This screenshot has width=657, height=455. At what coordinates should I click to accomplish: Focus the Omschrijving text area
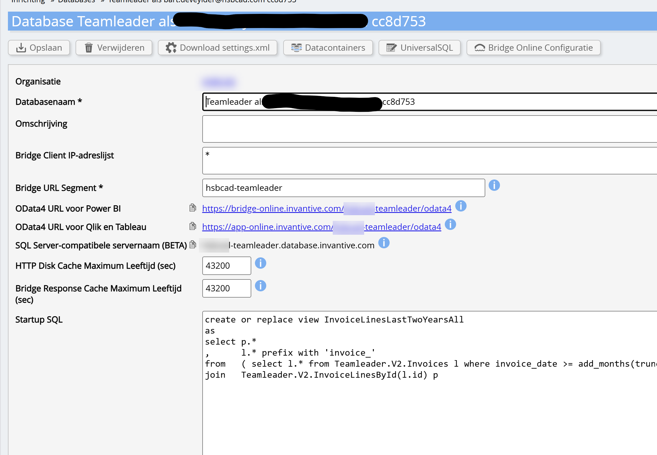click(x=427, y=129)
